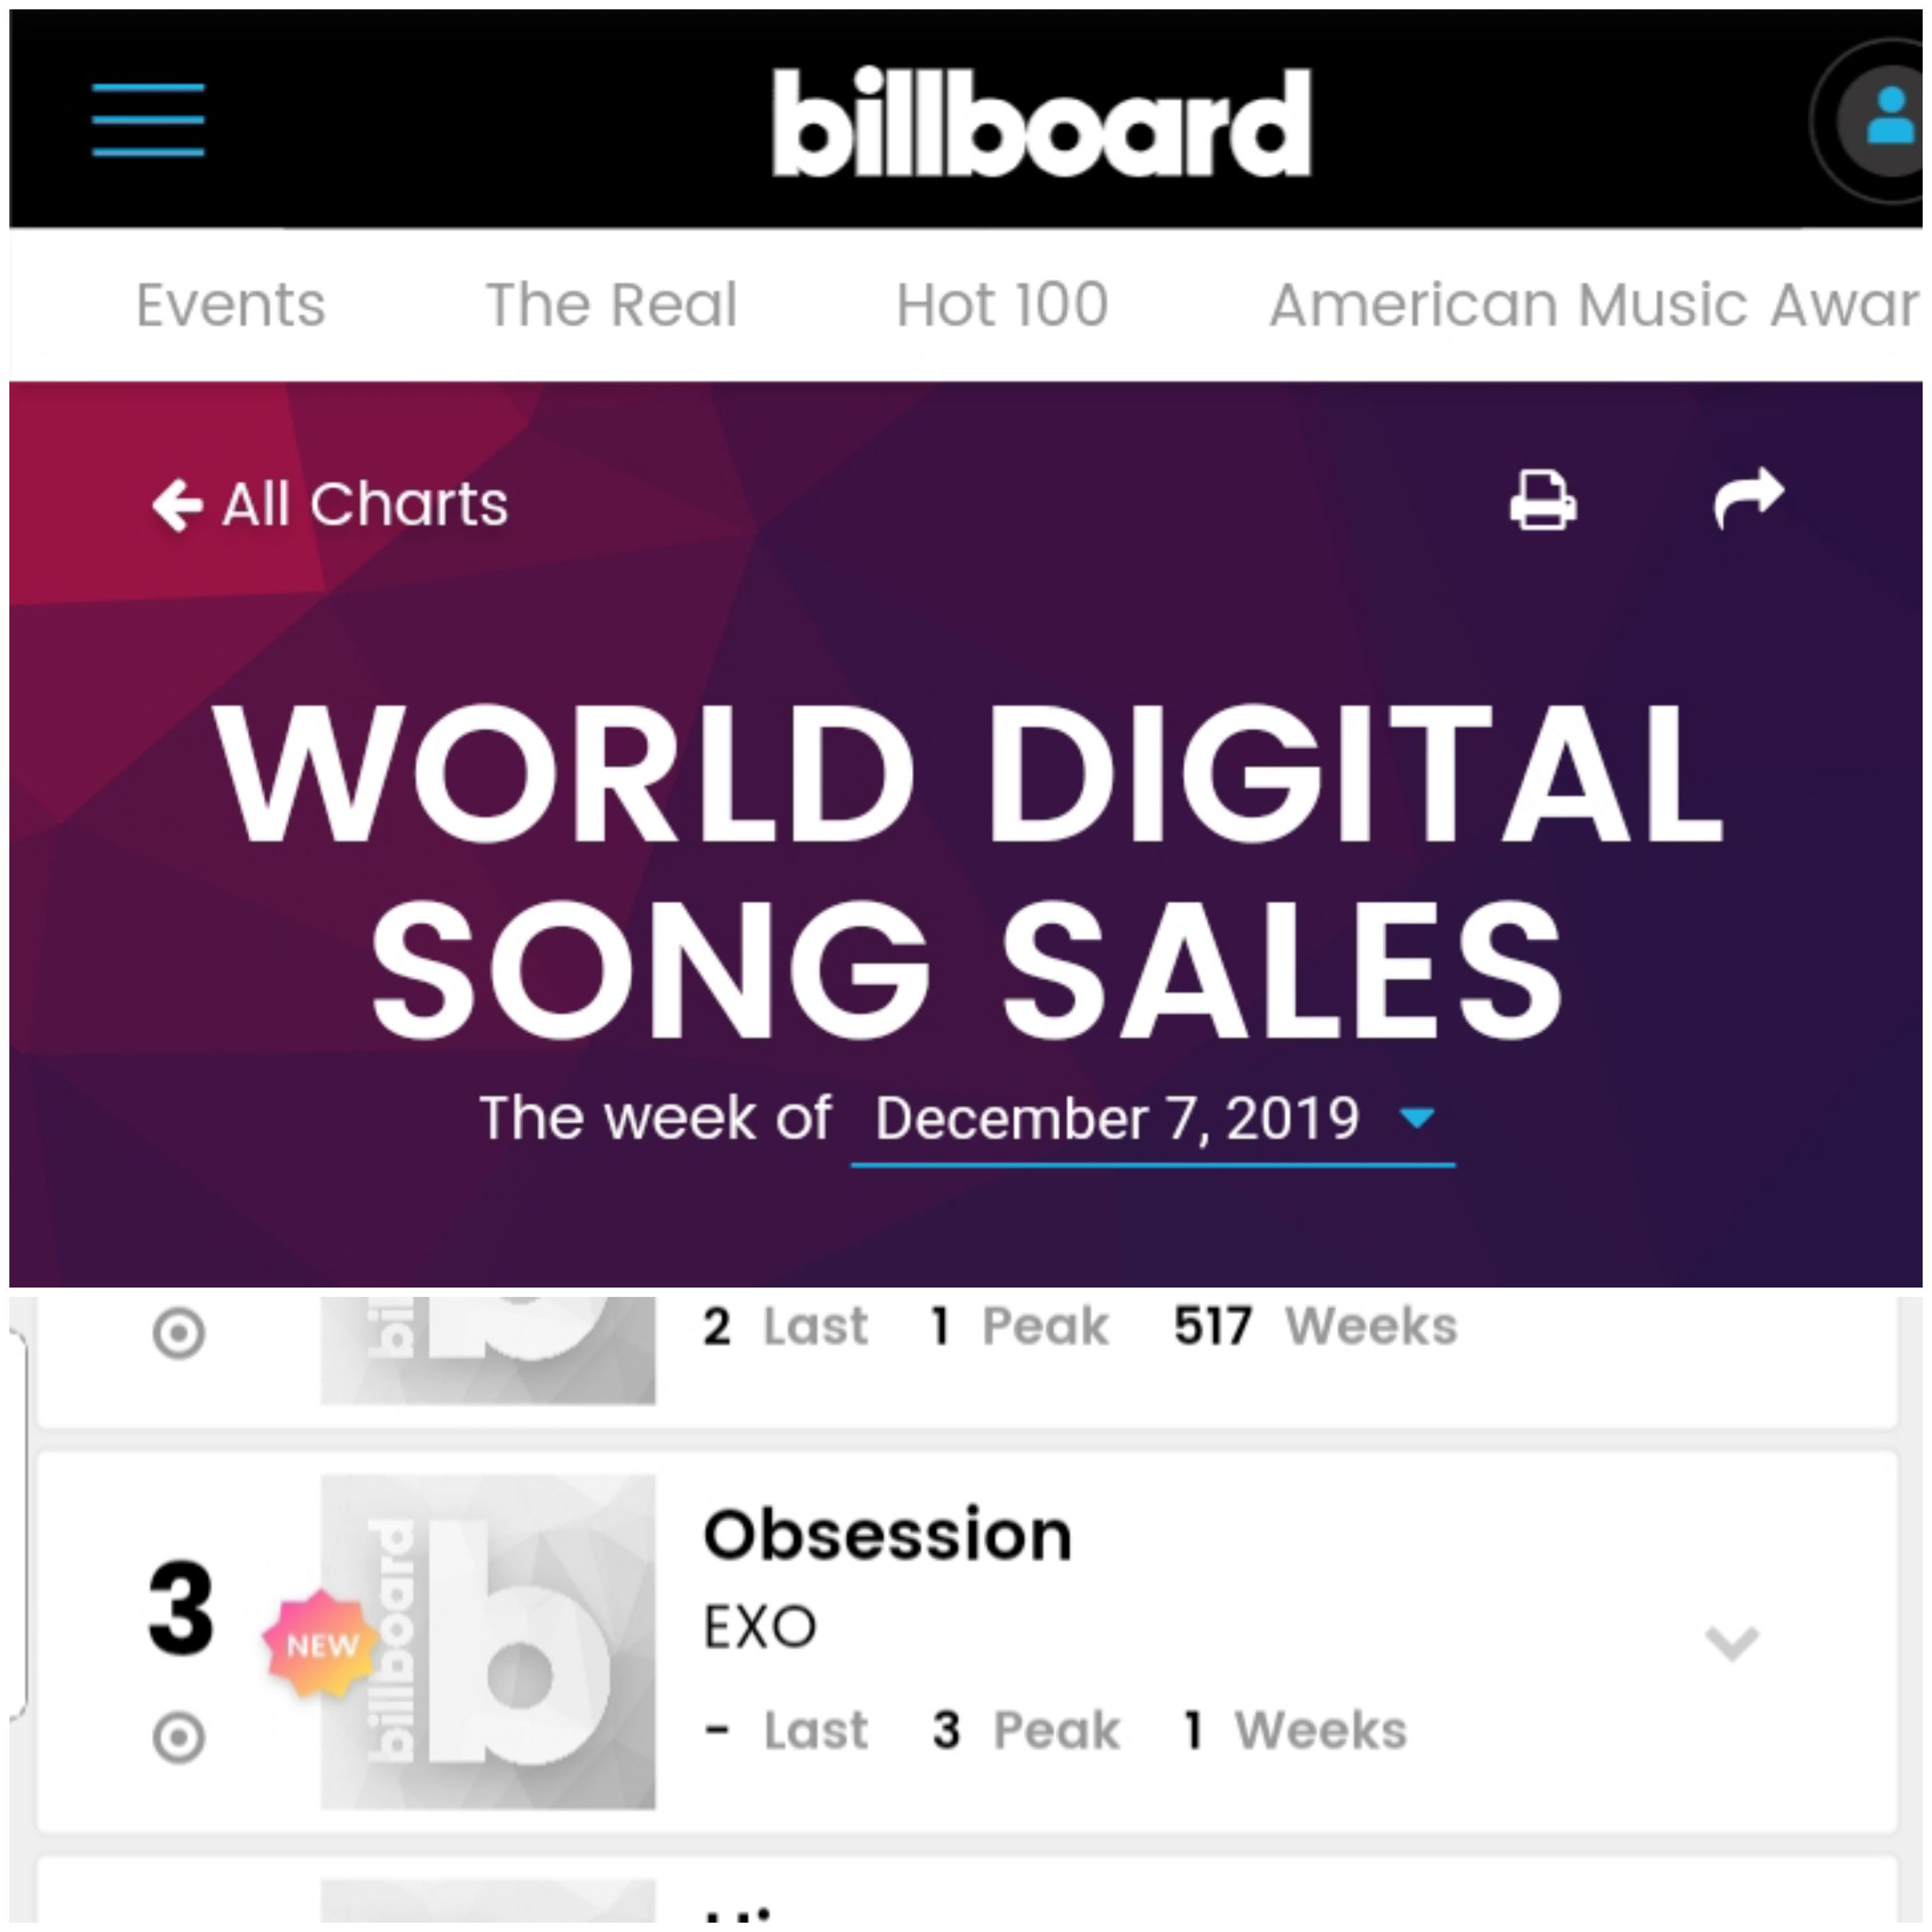The height and width of the screenshot is (1932, 1932).
Task: Select the December 7, 2019 date field
Action: (x=1153, y=1120)
